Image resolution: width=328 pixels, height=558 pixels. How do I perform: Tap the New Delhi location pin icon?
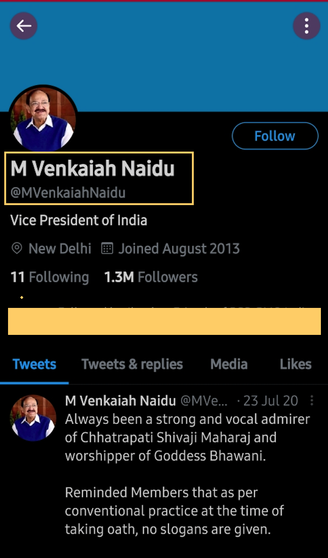pos(17,249)
